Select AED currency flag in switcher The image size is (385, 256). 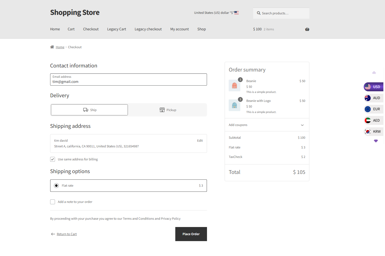tap(368, 120)
